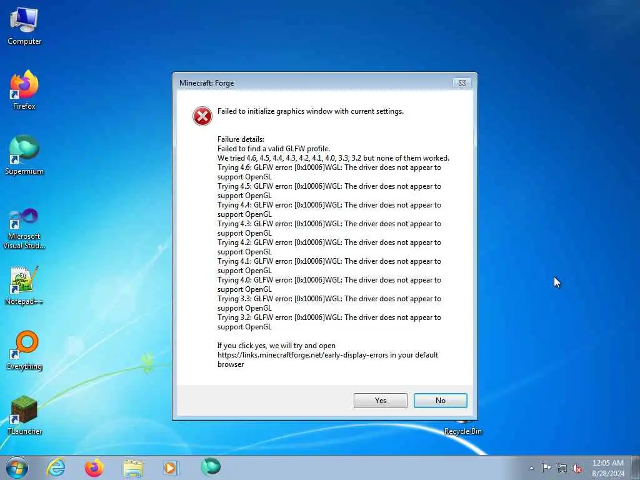
Task: Click the "Failure details:" line
Action: pyautogui.click(x=241, y=139)
